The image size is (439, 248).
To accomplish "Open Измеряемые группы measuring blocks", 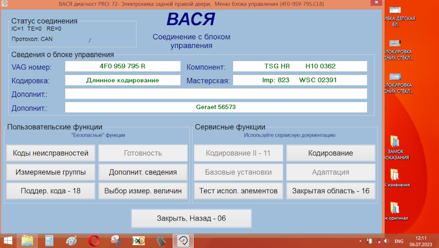I will click(51, 172).
